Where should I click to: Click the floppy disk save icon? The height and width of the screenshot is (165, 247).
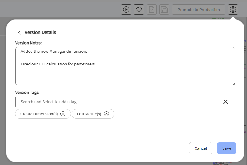164,10
